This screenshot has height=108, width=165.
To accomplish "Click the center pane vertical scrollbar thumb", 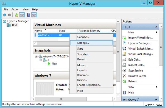I will 118,52.
